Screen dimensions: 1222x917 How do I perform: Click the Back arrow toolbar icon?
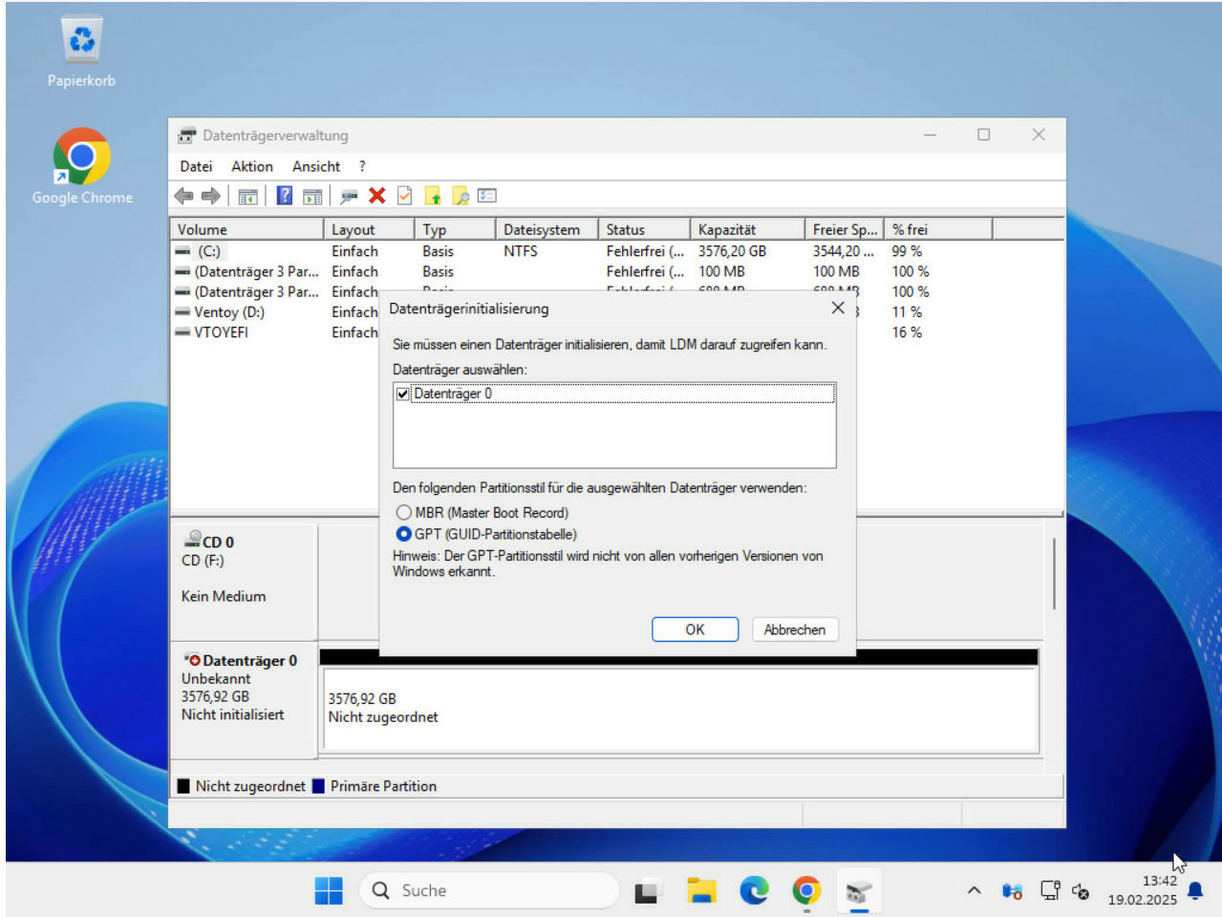coord(183,196)
